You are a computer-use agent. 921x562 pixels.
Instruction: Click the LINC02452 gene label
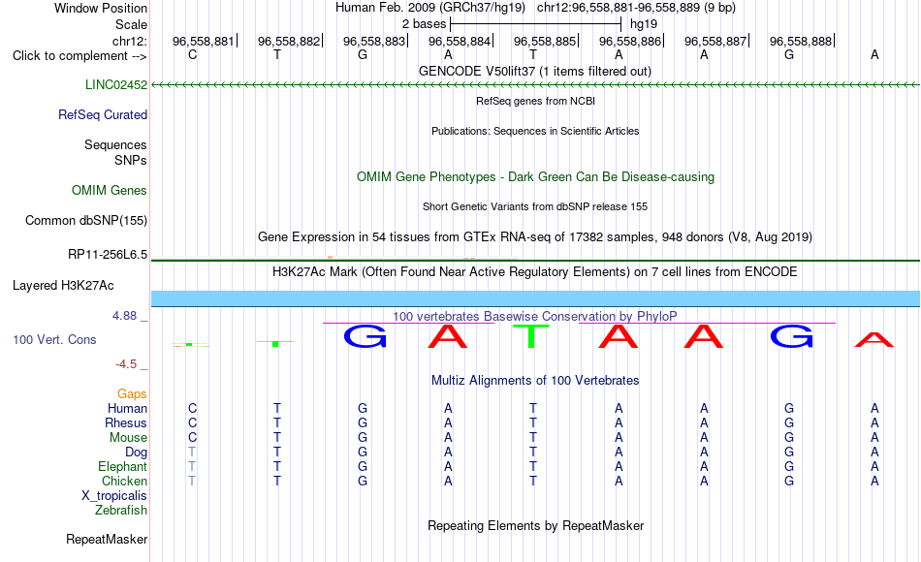coord(116,84)
